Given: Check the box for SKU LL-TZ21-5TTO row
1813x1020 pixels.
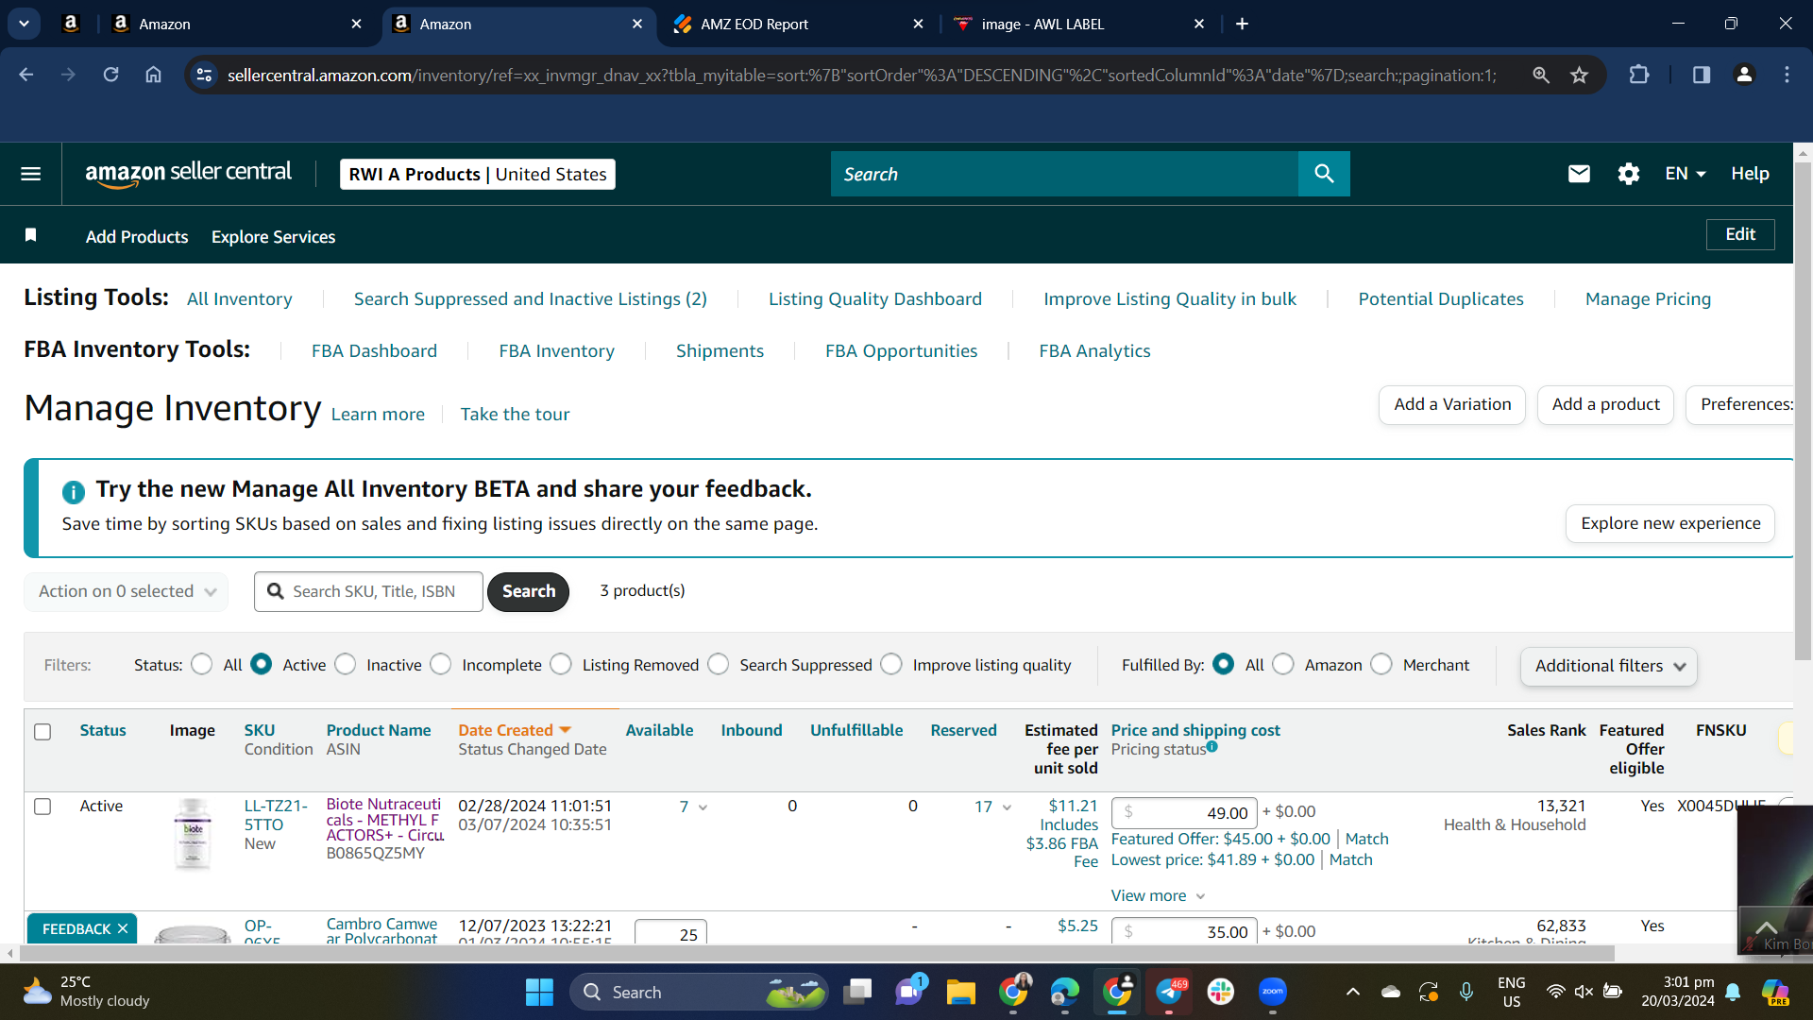Looking at the screenshot, I should pyautogui.click(x=42, y=807).
